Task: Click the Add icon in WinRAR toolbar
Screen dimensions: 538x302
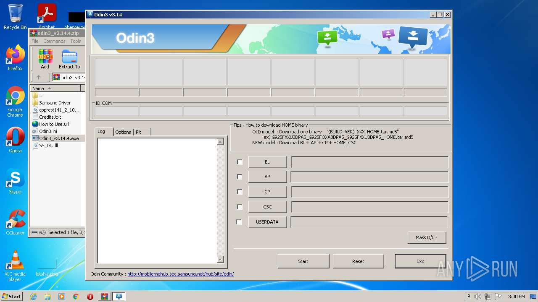Action: pos(45,59)
